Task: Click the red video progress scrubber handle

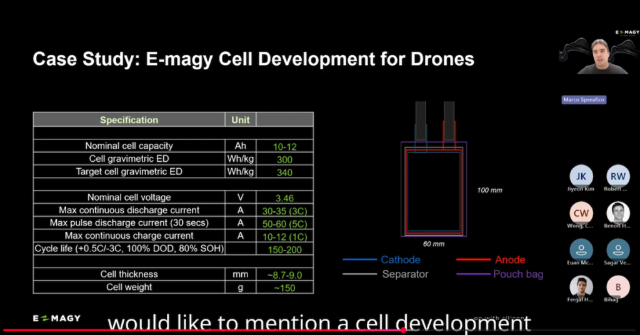Action: coord(403,330)
